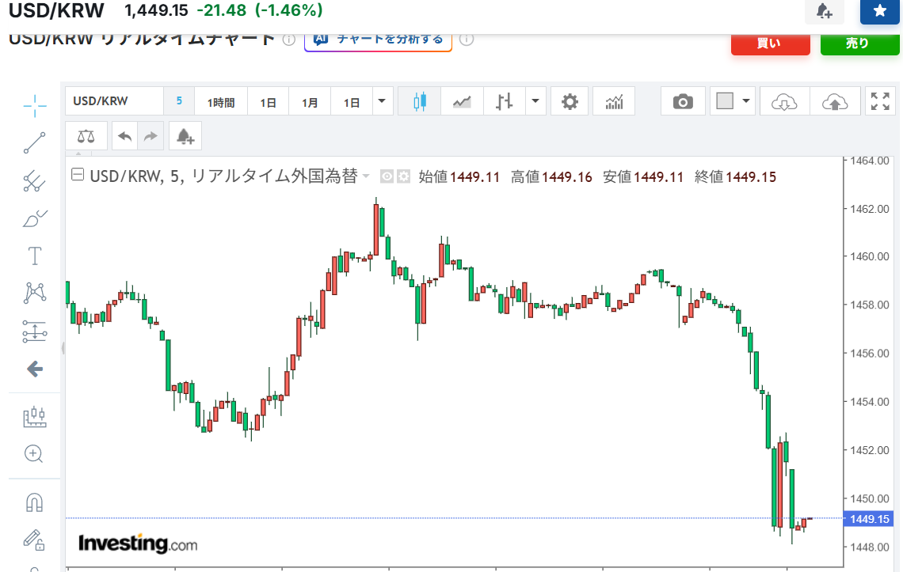Select the trend line drawing tool

[x=34, y=143]
